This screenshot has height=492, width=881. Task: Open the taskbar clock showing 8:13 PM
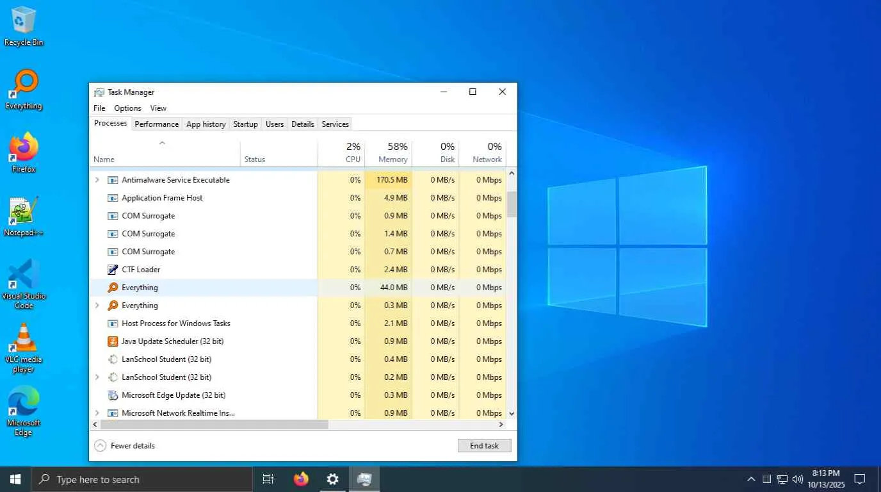tap(826, 479)
